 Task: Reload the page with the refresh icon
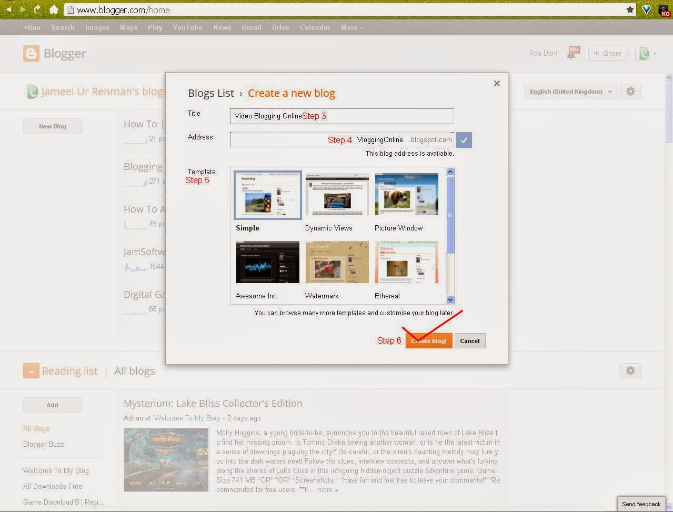(37, 9)
